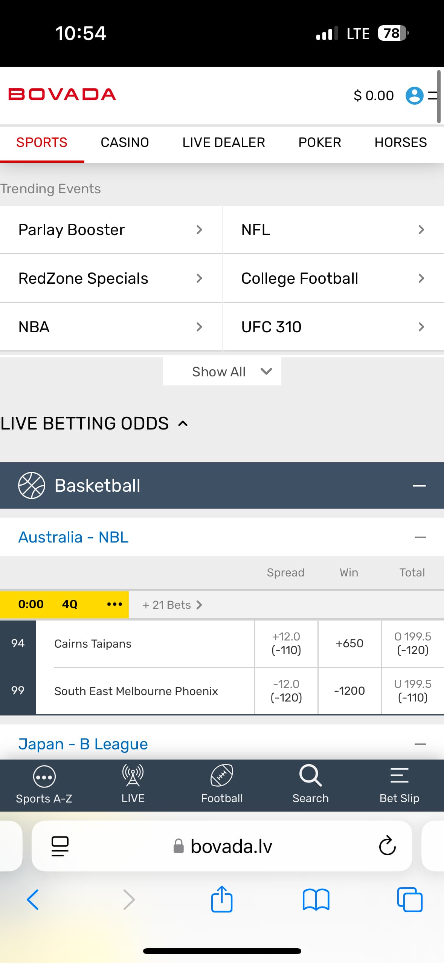
Task: Open the UFC 310 trending event
Action: coord(333,327)
